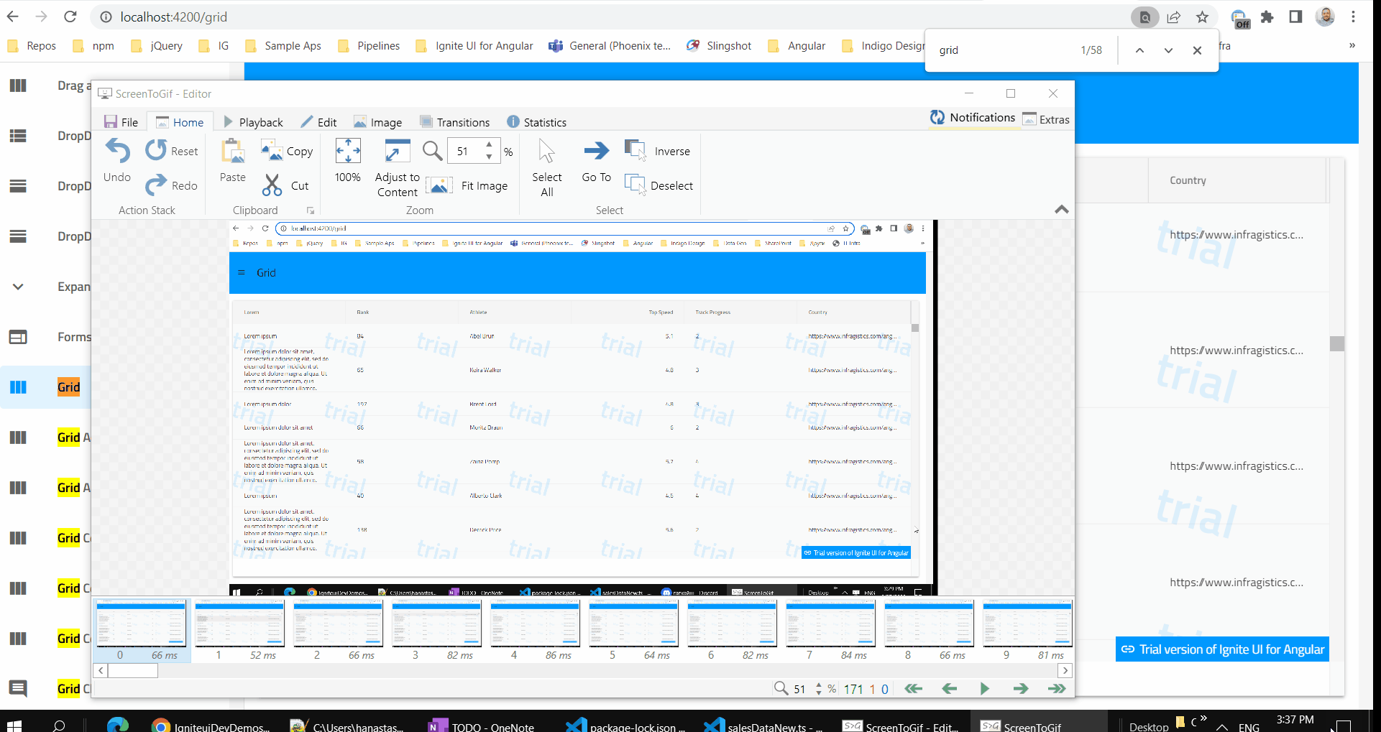This screenshot has height=732, width=1381.
Task: Select the Select All arrow icon
Action: pos(546,151)
